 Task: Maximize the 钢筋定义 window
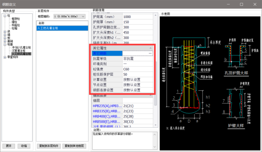(x=242, y=4)
